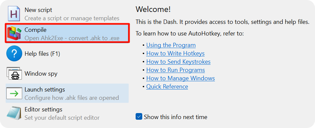The width and height of the screenshot is (315, 128).
Task: Select the Compile menu entry text
Action: (x=35, y=30)
